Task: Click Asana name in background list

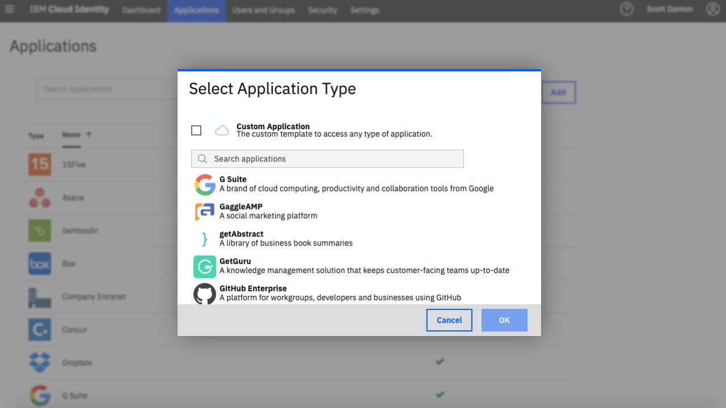Action: coord(73,198)
